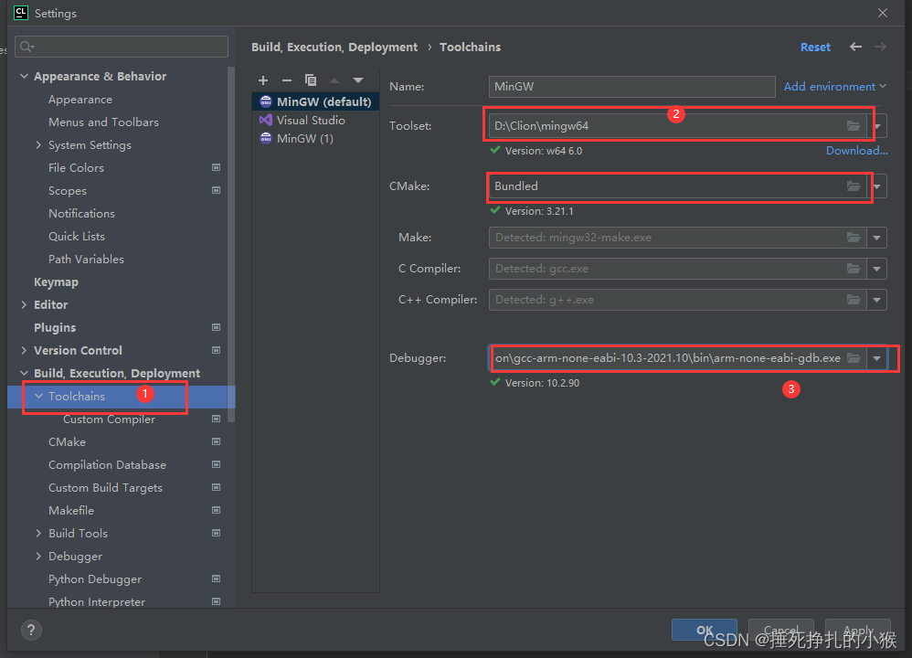
Task: Click the Reset link
Action: 815,48
